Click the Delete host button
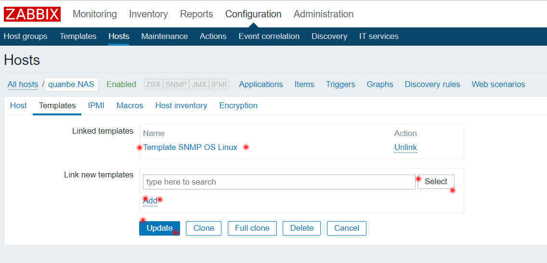The image size is (547, 263). tap(302, 228)
